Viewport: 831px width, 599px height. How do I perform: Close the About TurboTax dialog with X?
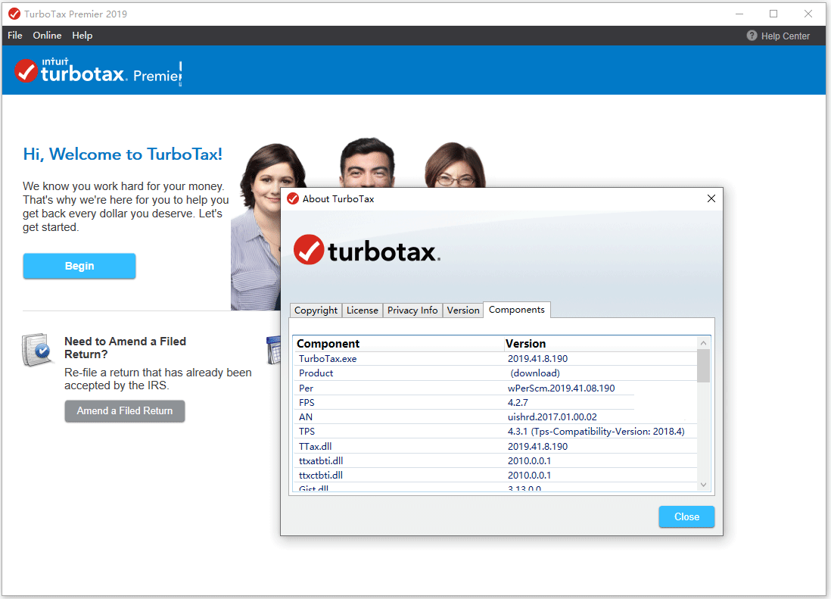coord(711,198)
